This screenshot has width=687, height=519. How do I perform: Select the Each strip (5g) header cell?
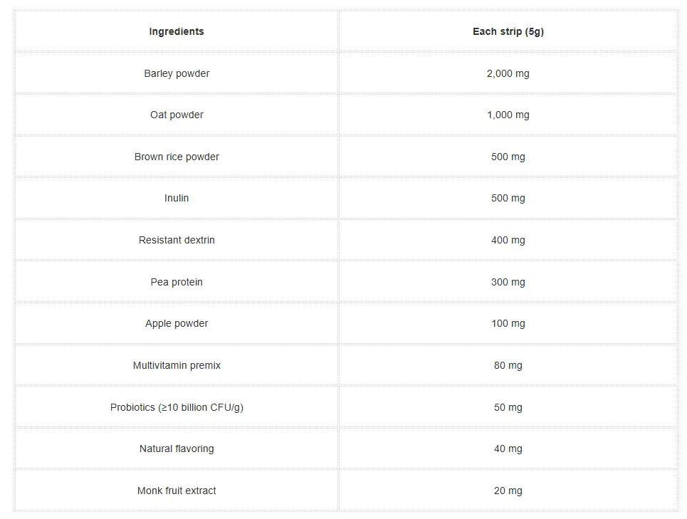tap(508, 31)
